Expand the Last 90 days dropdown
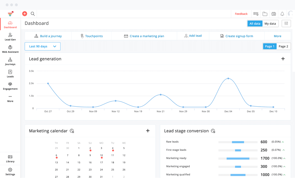The image size is (295, 178). [42, 46]
